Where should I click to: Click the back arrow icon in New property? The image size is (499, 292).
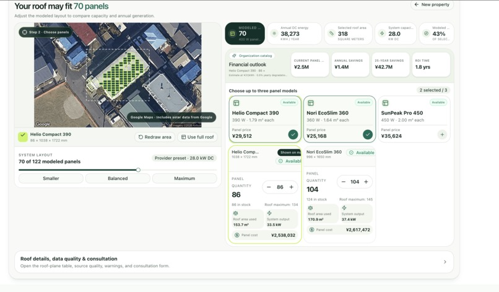[417, 4]
